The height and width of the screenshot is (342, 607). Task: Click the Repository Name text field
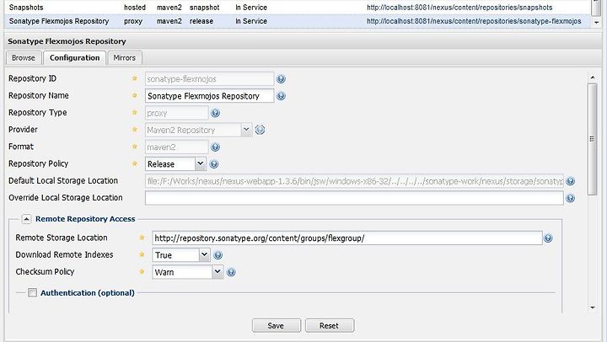pyautogui.click(x=209, y=96)
